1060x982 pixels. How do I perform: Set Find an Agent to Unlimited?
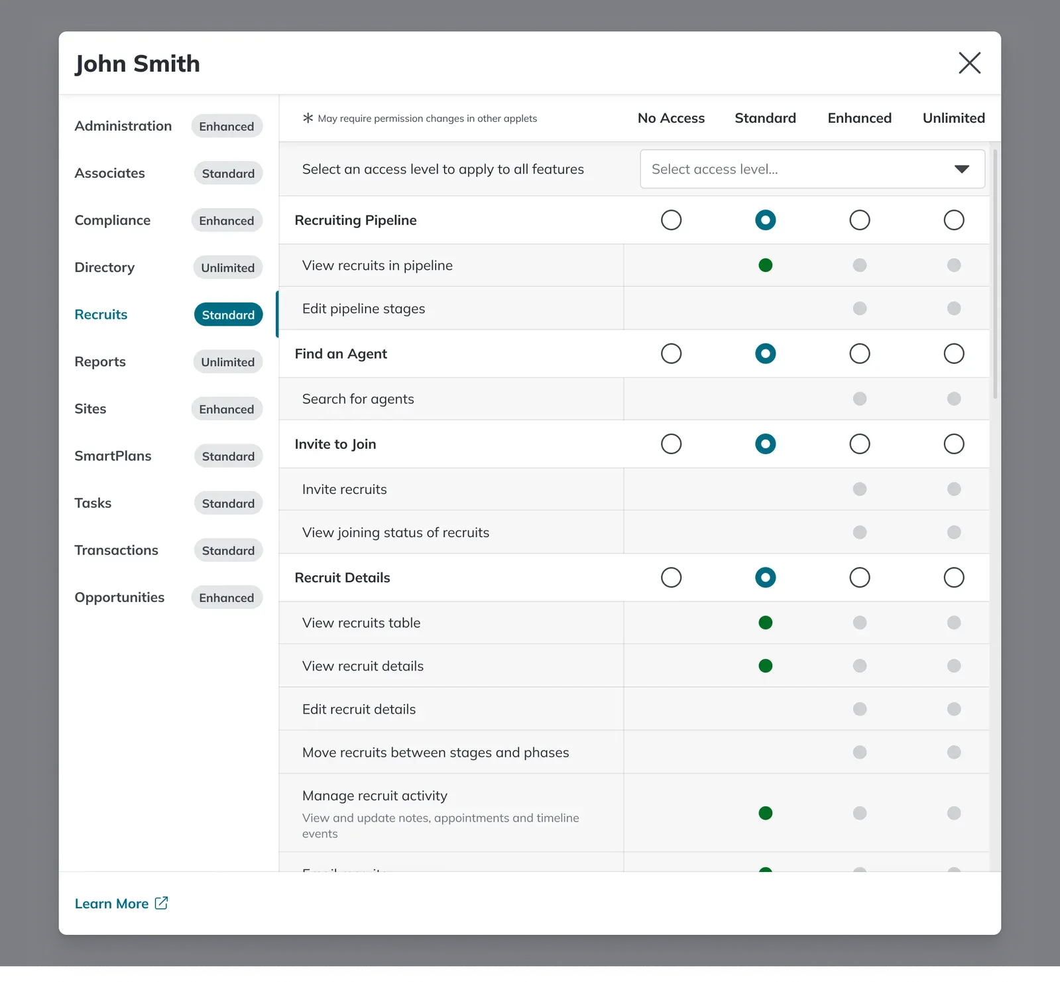(953, 353)
